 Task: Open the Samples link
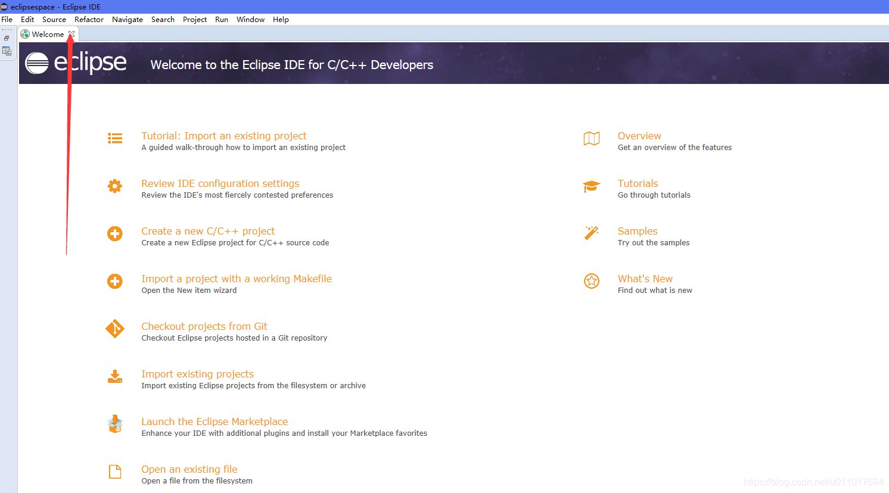point(638,231)
